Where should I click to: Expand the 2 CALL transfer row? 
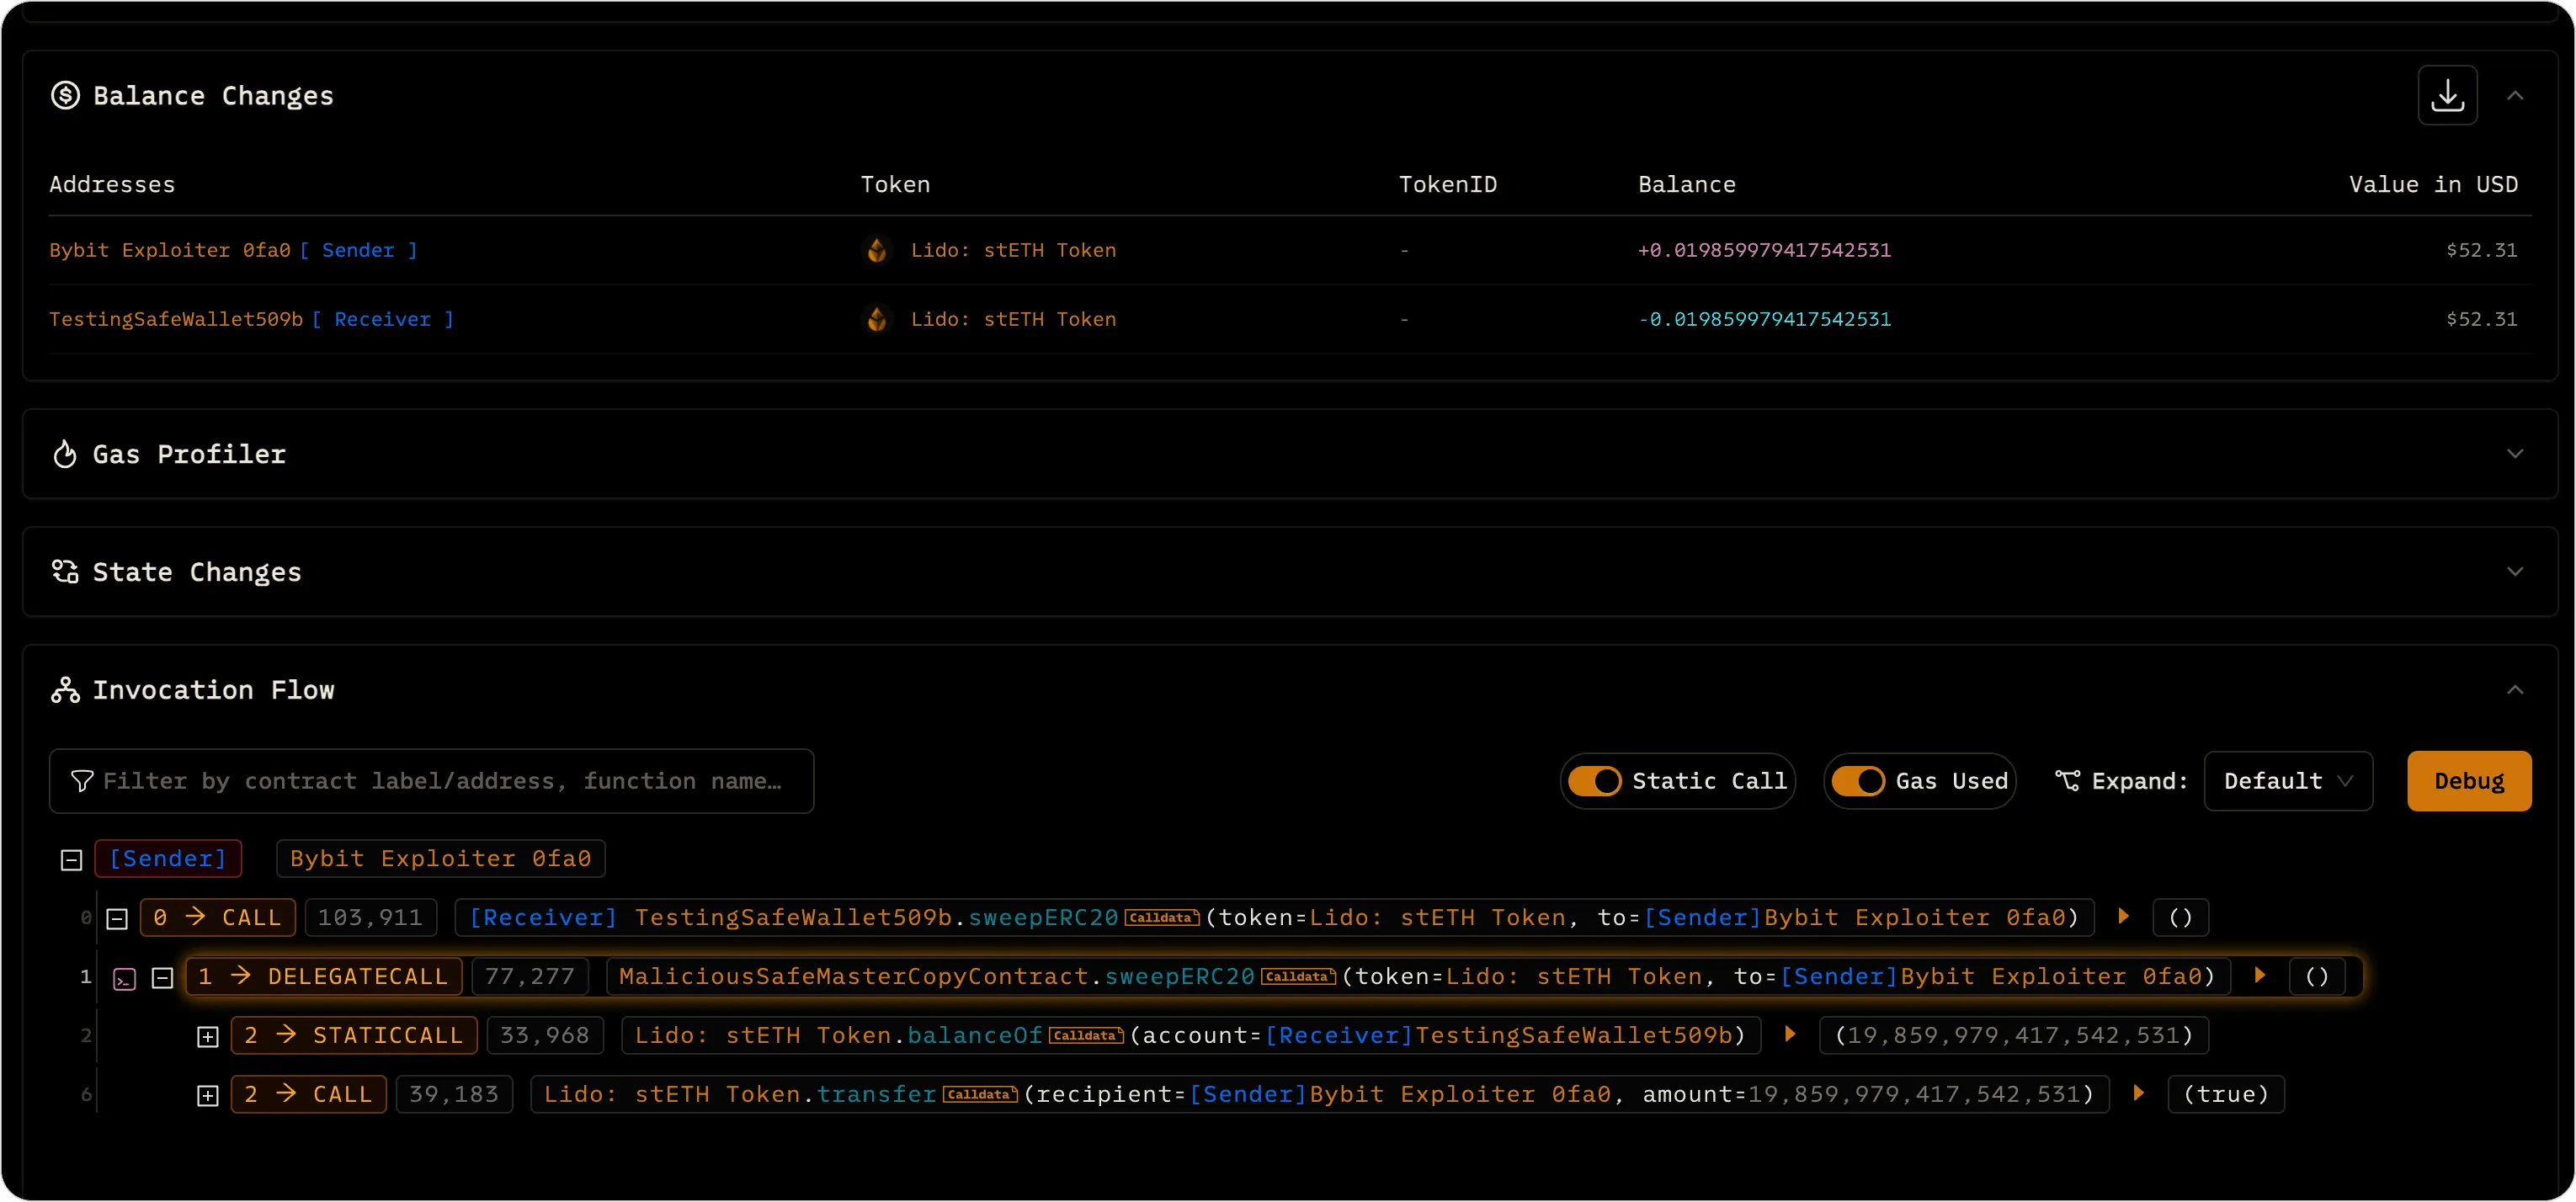tap(208, 1095)
